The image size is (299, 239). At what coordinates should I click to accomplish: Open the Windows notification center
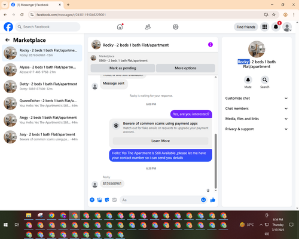[291, 225]
